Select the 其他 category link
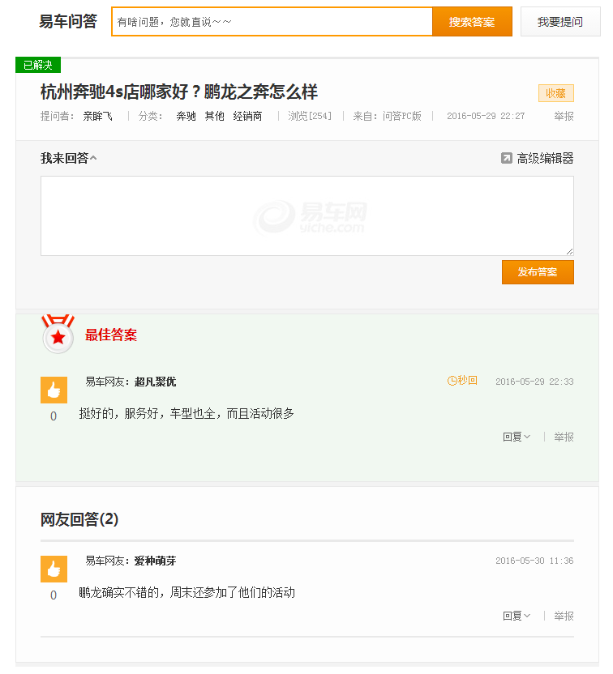This screenshot has height=674, width=613. 214,116
